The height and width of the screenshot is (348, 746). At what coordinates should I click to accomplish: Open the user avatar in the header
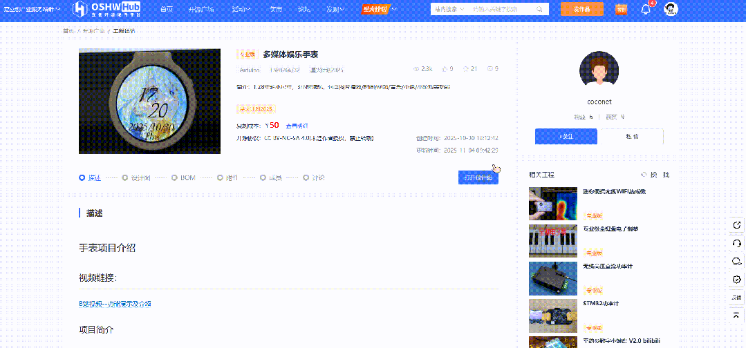[x=671, y=9]
